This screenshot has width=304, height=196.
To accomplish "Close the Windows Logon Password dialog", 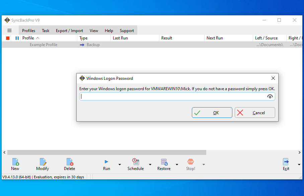I will 273,78.
